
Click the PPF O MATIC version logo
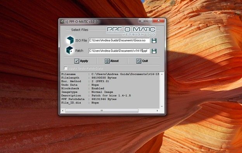131,31
